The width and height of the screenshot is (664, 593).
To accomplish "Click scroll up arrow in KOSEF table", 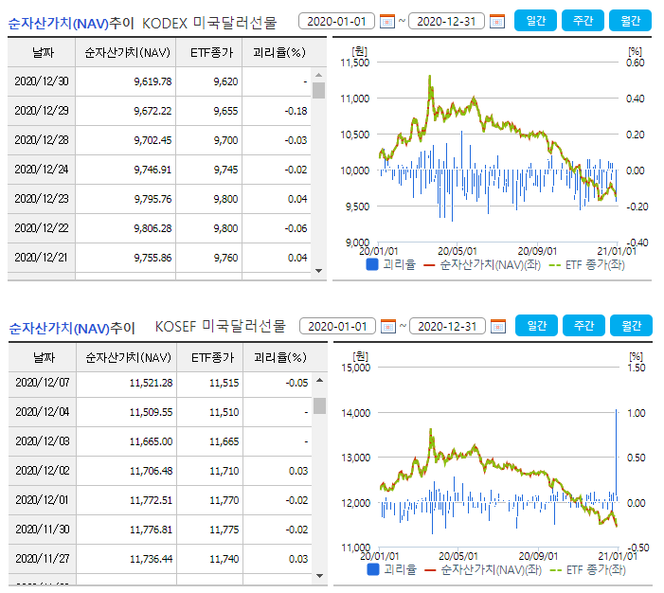I will click(320, 380).
